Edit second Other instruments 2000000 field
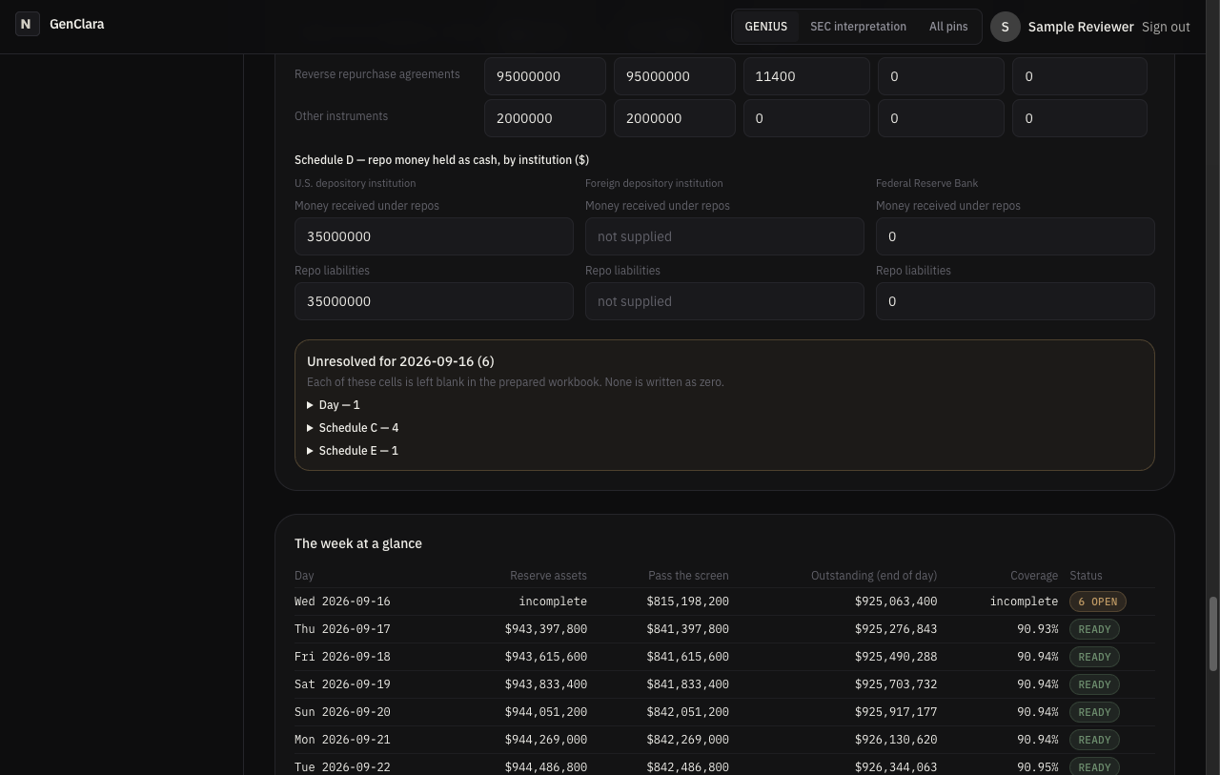Screen dimensions: 1220x775 click(x=675, y=118)
